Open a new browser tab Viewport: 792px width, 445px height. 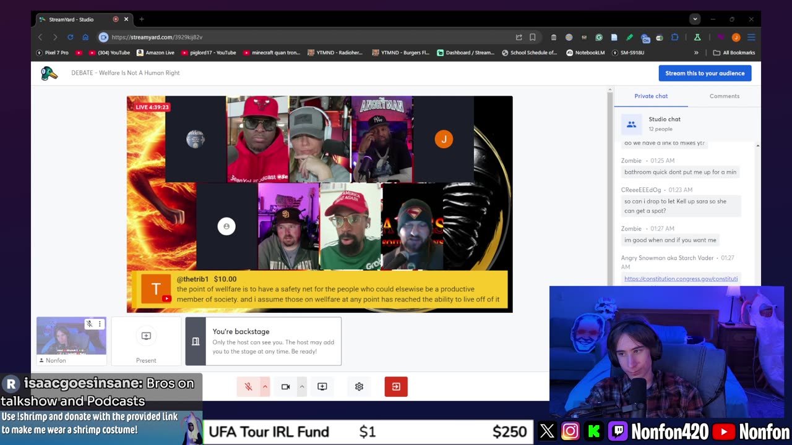click(x=142, y=19)
